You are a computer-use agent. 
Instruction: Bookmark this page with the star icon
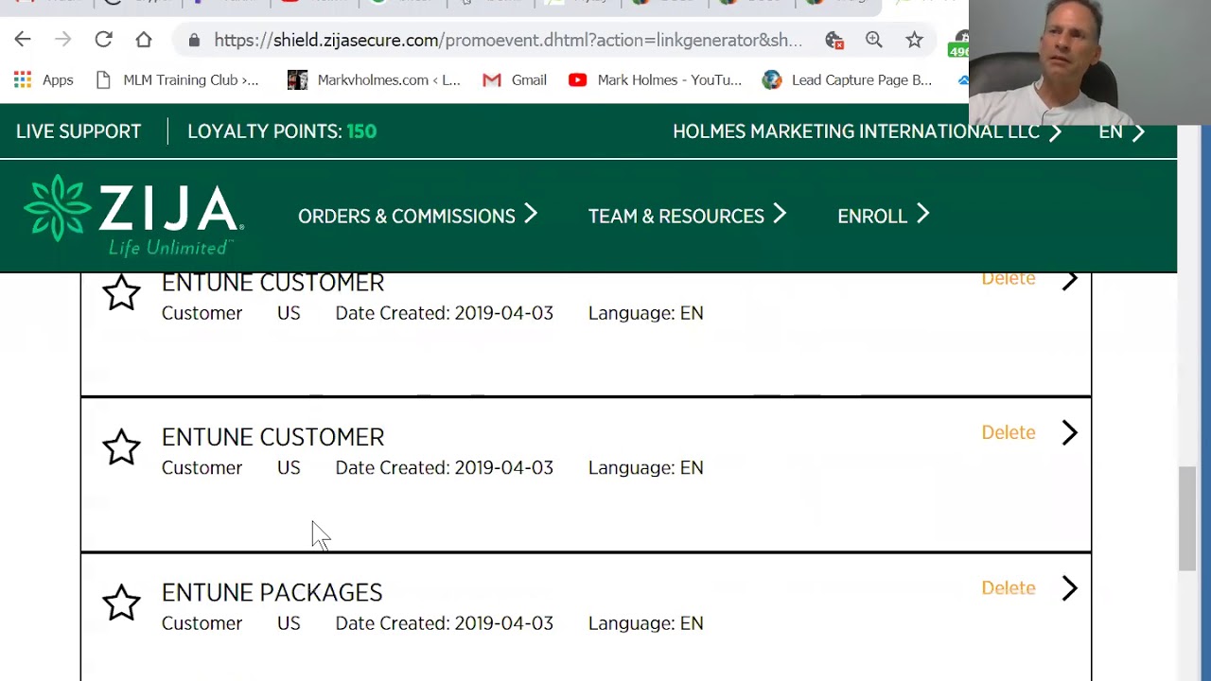click(914, 40)
